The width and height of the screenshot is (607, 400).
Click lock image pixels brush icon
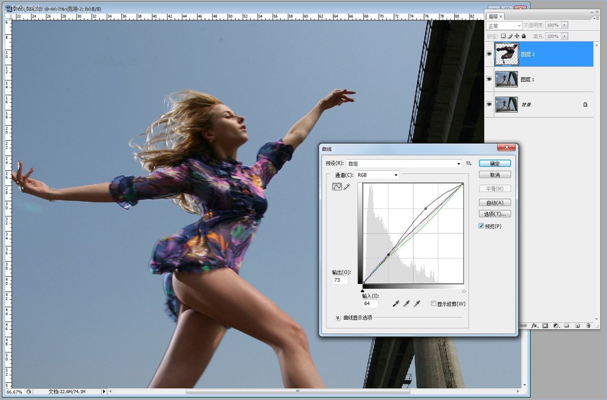[510, 36]
